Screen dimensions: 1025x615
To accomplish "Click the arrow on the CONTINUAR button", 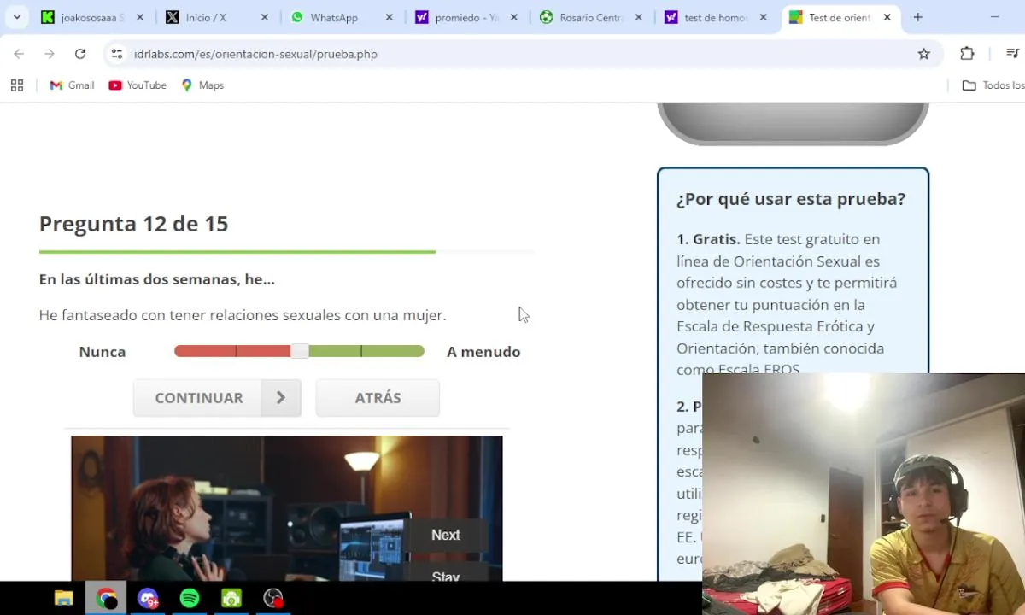I will 281,398.
